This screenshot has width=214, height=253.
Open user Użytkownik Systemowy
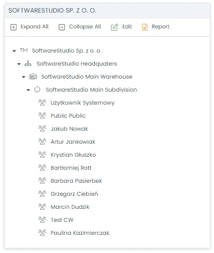tap(83, 103)
